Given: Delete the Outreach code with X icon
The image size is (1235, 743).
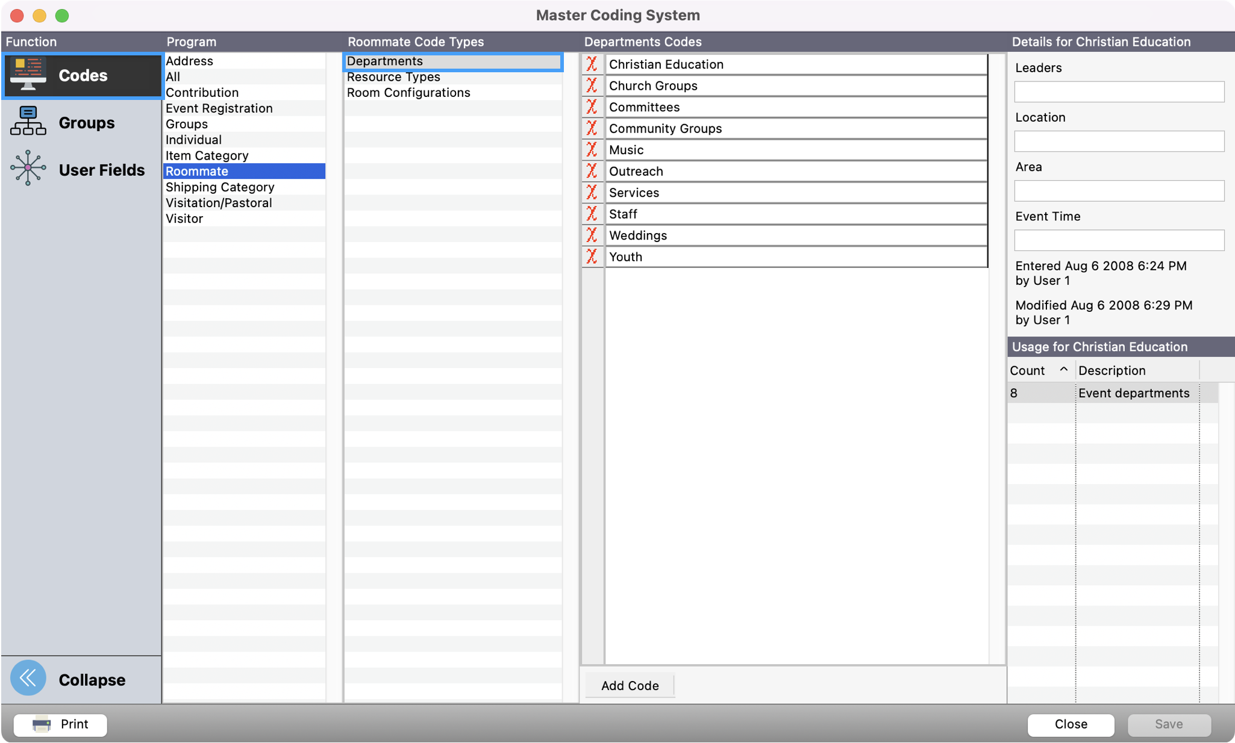Looking at the screenshot, I should click(592, 171).
